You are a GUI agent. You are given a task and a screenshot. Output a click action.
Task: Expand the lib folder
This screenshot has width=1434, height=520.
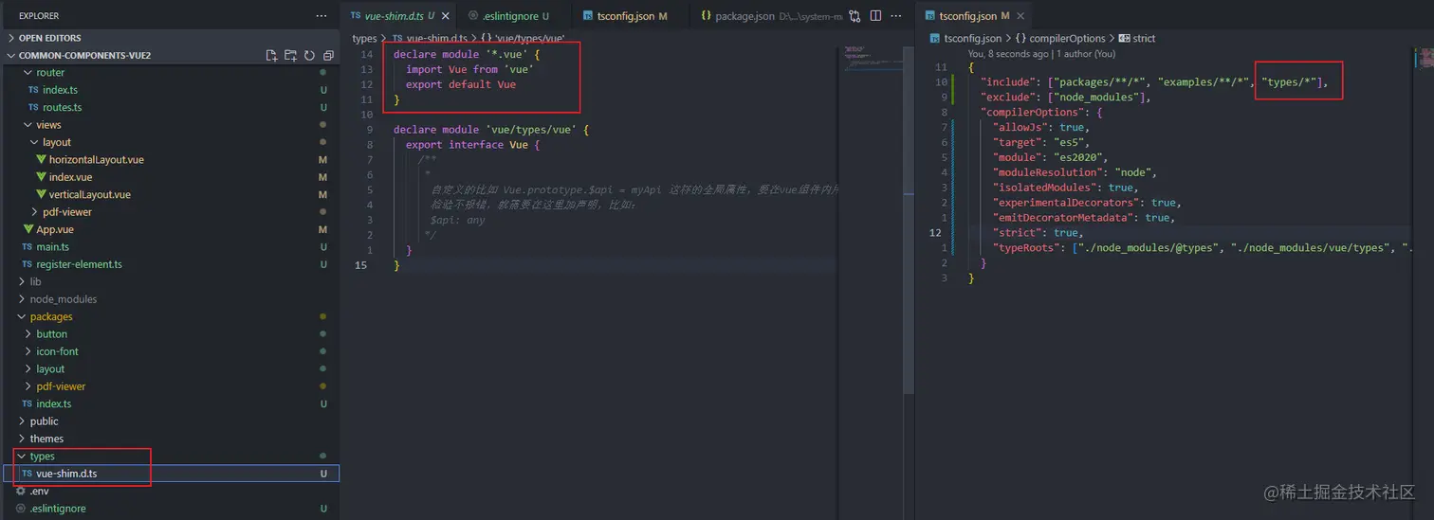(35, 281)
